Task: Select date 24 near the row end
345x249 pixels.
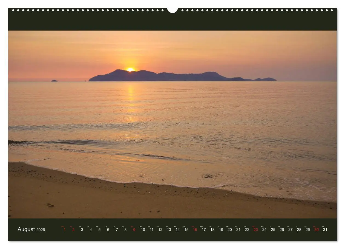Action: (264, 230)
